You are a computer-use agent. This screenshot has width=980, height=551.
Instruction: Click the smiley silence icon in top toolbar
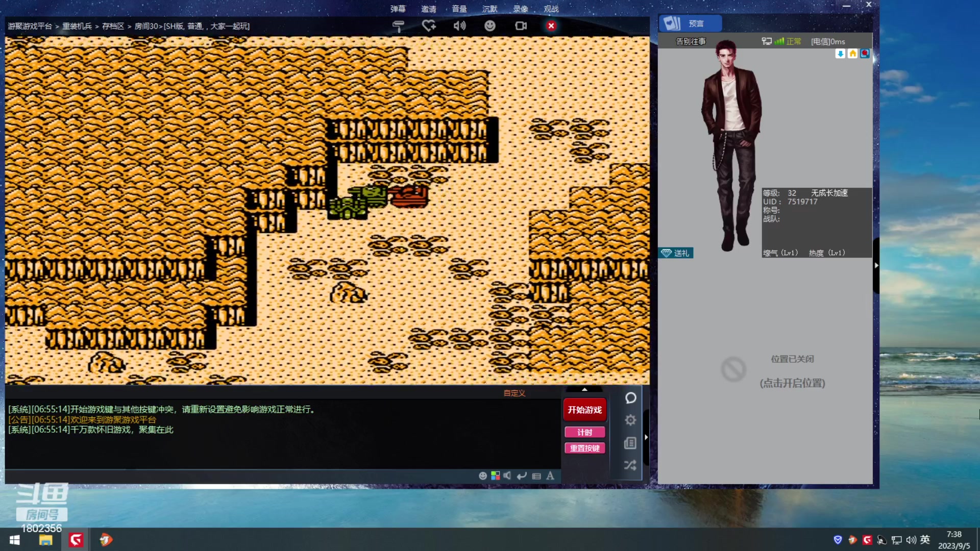pos(490,26)
